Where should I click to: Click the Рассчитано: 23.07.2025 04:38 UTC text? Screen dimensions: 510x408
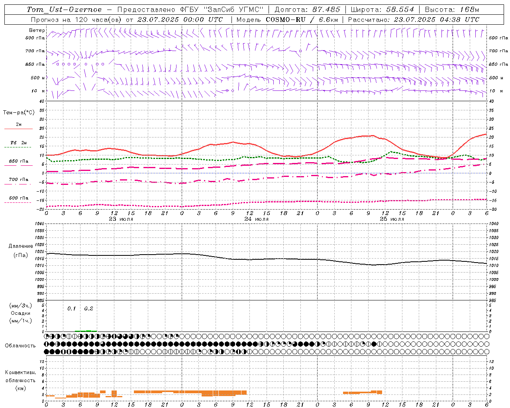pos(414,20)
